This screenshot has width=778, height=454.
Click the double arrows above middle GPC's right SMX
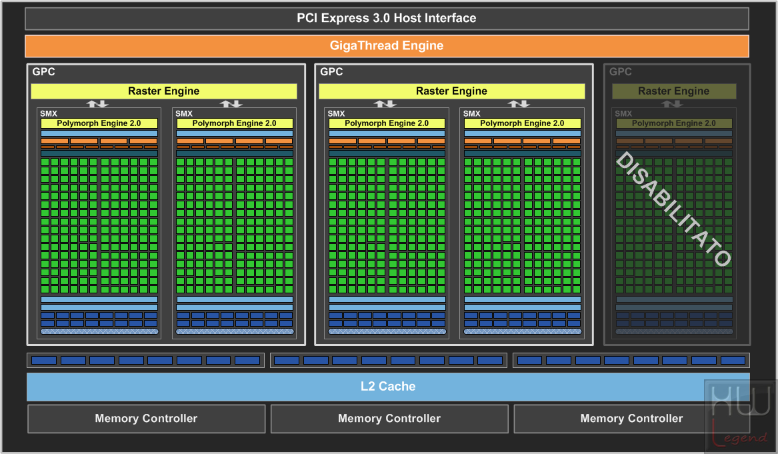click(x=519, y=104)
